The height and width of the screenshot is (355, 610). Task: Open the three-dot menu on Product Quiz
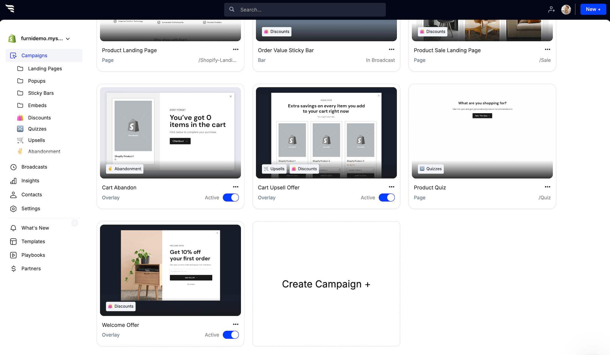(547, 187)
